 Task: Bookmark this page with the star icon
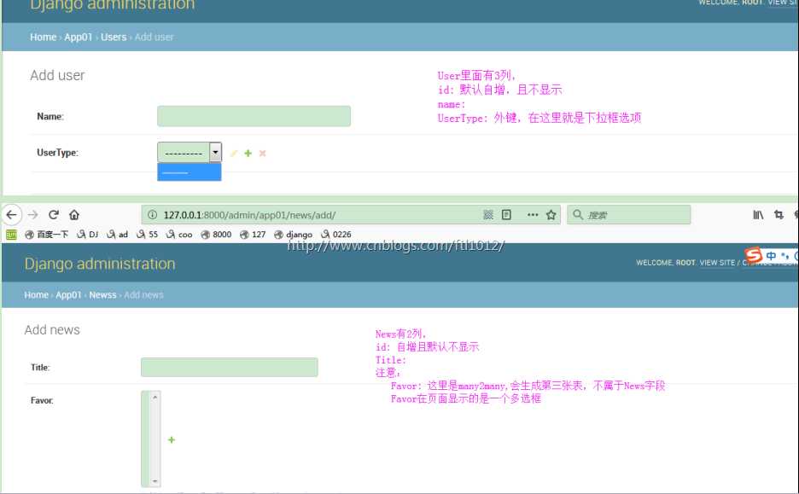point(551,215)
